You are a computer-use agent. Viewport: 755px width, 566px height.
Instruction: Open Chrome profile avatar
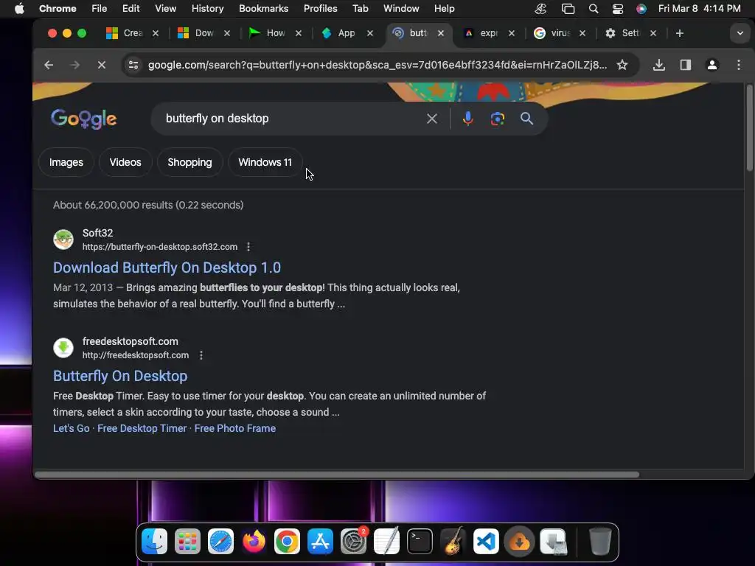point(712,65)
